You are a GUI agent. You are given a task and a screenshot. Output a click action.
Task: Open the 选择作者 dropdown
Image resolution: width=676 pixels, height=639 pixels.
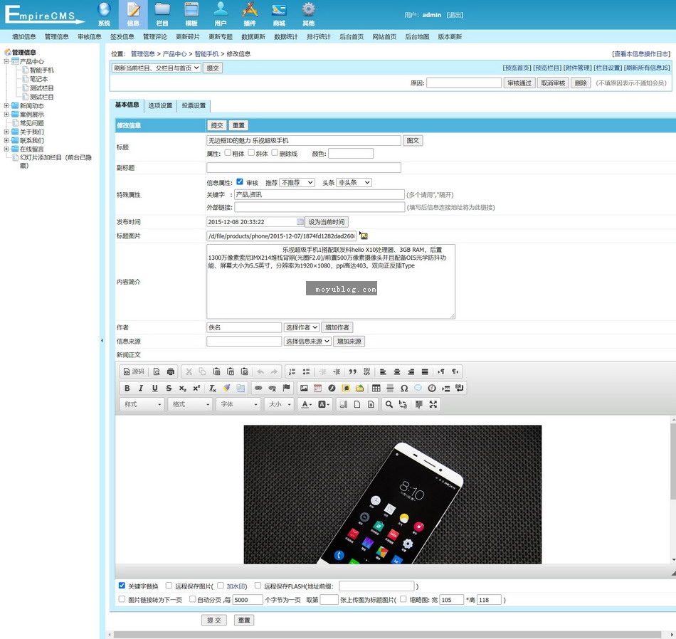coord(302,327)
